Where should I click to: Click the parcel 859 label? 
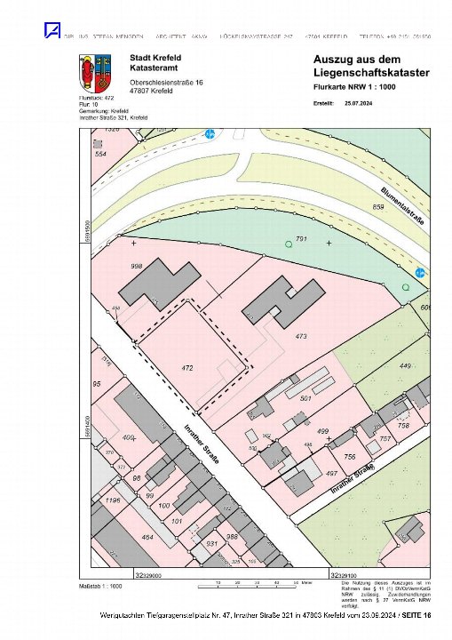(378, 207)
